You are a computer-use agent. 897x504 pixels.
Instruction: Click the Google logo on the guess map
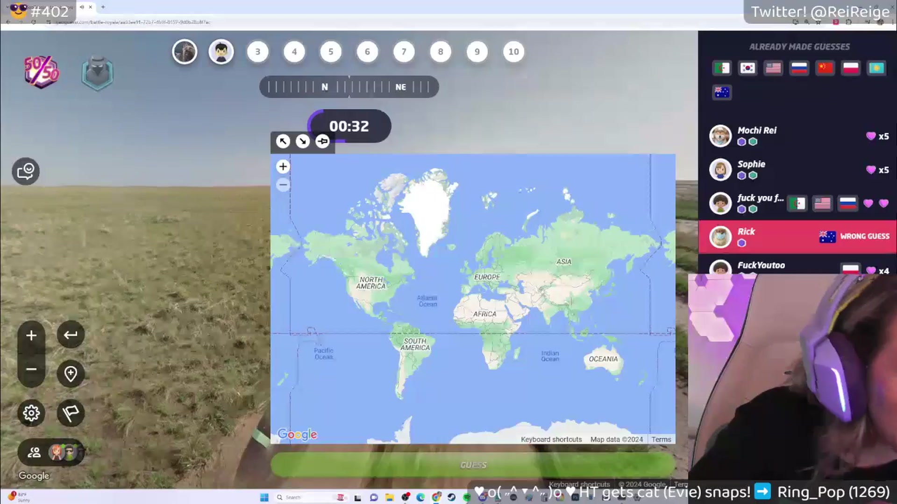(x=297, y=434)
